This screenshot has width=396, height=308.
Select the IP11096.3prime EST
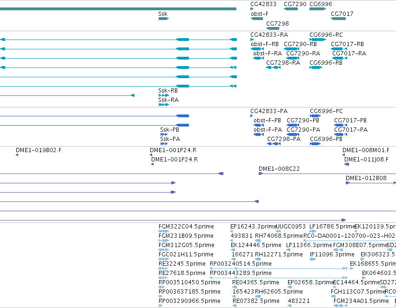[x=313, y=259]
